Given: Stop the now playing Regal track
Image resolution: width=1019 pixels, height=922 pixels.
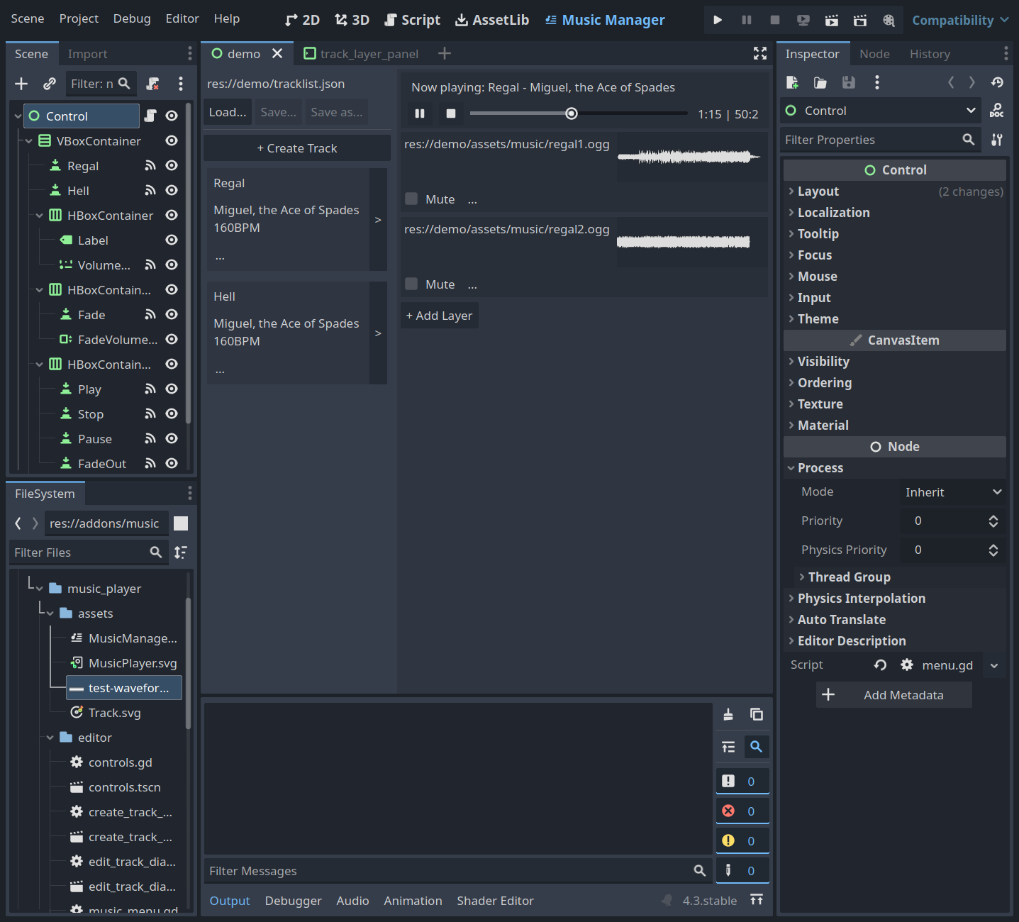Looking at the screenshot, I should [450, 113].
